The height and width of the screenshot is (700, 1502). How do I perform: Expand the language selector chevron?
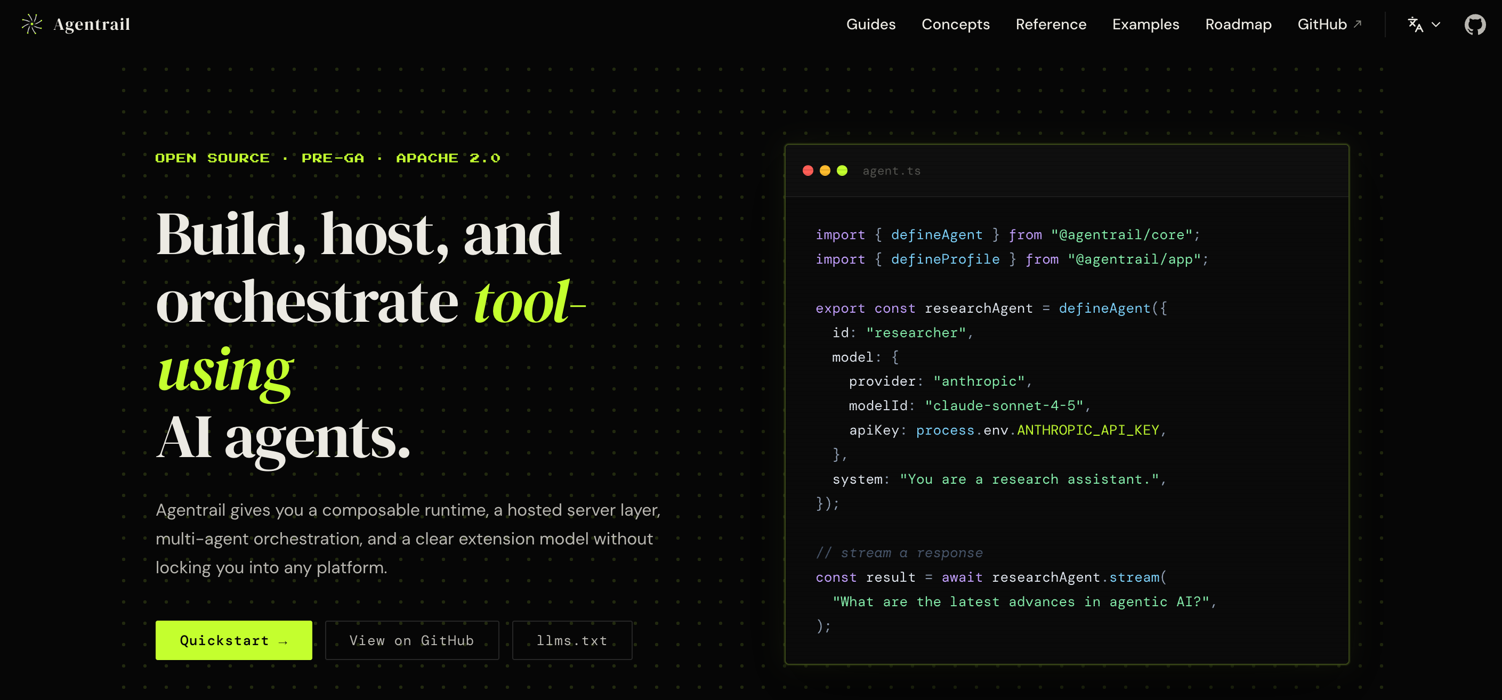[1436, 25]
